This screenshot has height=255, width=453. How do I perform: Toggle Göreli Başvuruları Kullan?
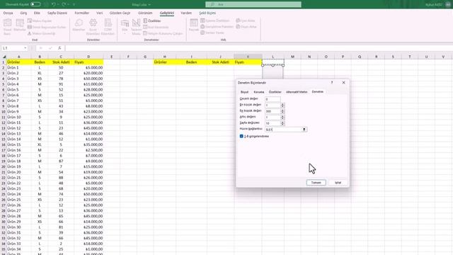pyautogui.click(x=47, y=27)
